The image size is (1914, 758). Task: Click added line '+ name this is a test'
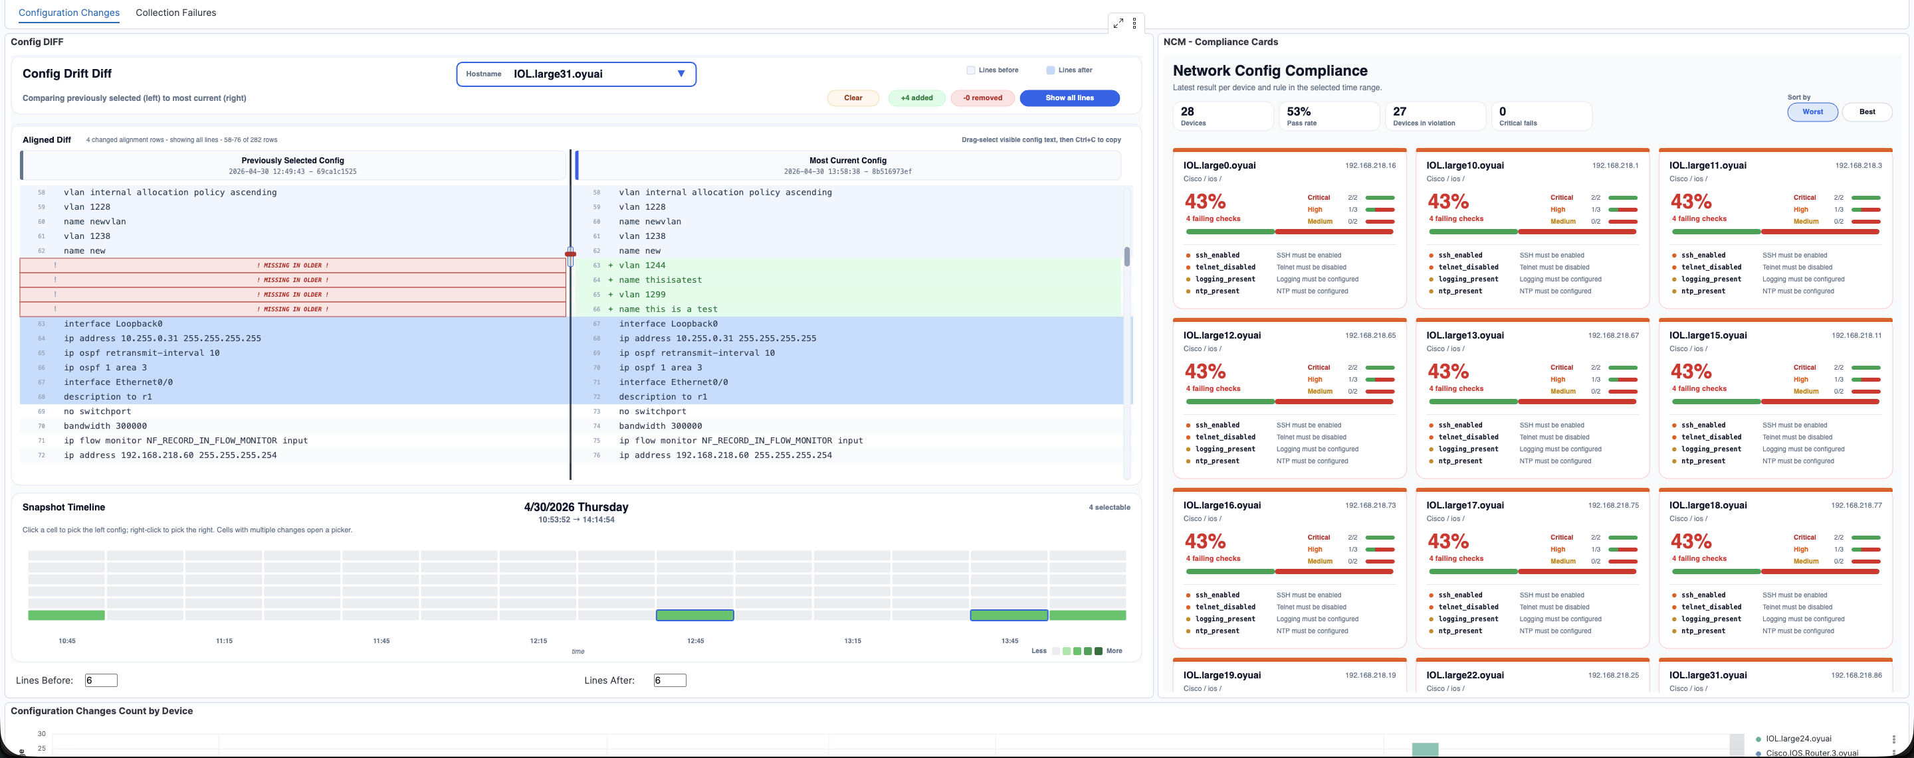[848, 309]
